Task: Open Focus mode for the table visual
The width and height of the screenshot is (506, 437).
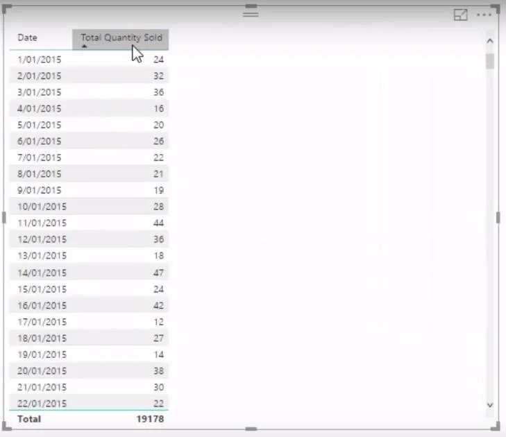Action: point(460,15)
